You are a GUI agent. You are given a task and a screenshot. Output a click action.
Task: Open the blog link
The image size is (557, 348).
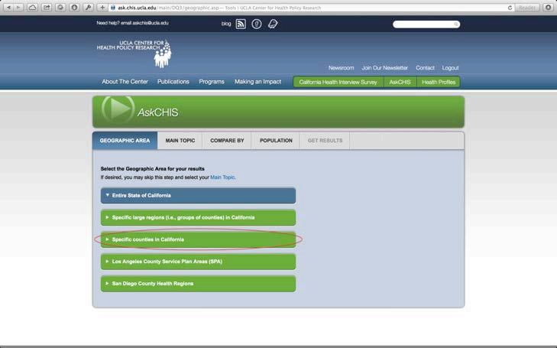point(226,24)
